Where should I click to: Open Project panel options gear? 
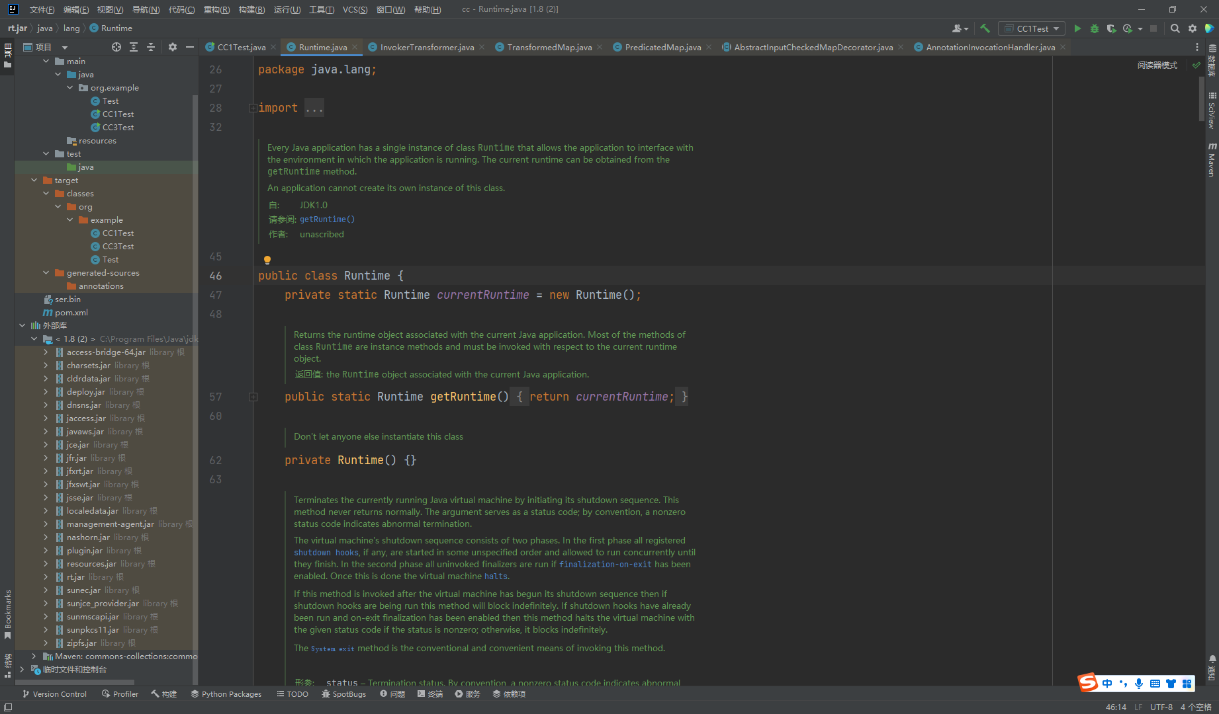click(x=173, y=47)
